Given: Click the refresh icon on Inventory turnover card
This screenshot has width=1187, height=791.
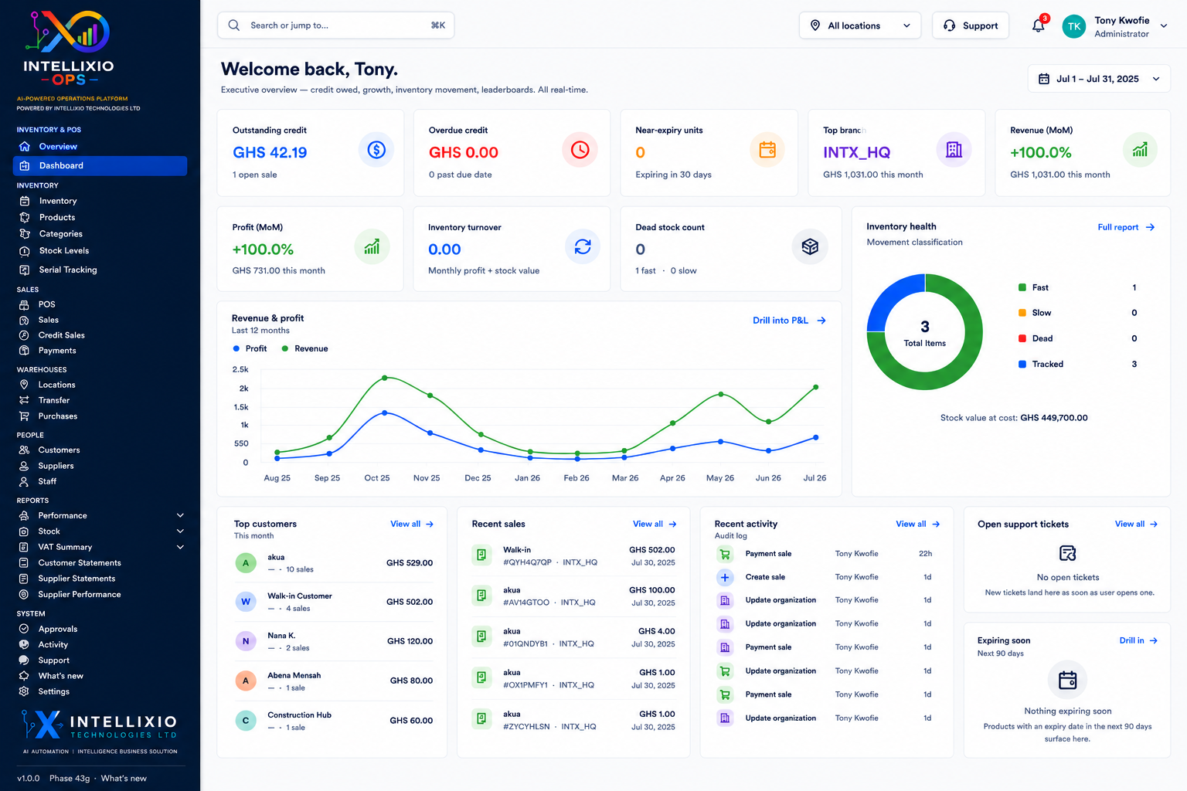Looking at the screenshot, I should [583, 247].
